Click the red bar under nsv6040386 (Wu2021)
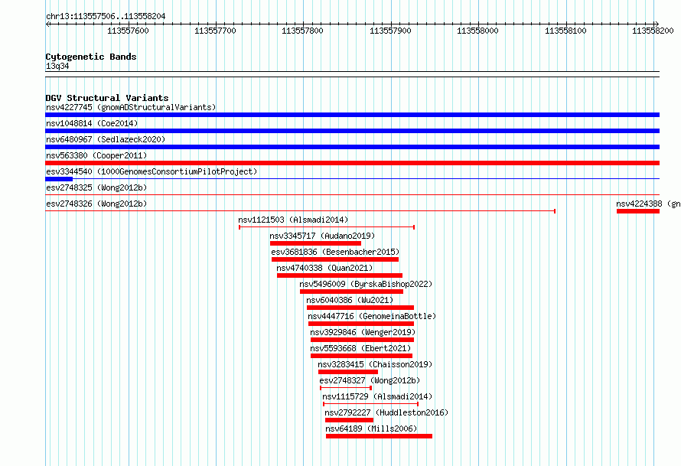This screenshot has height=466, width=681. point(360,308)
